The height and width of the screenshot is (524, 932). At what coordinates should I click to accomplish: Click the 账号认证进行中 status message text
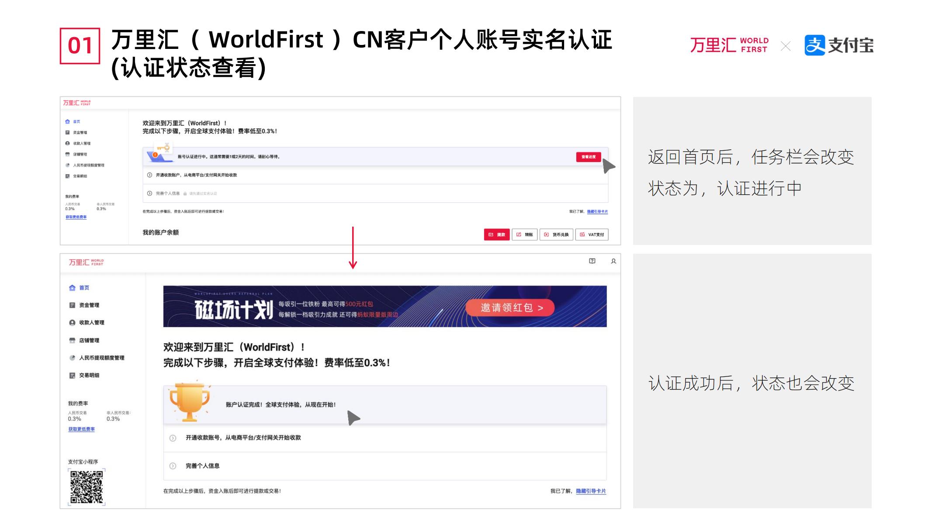click(229, 157)
